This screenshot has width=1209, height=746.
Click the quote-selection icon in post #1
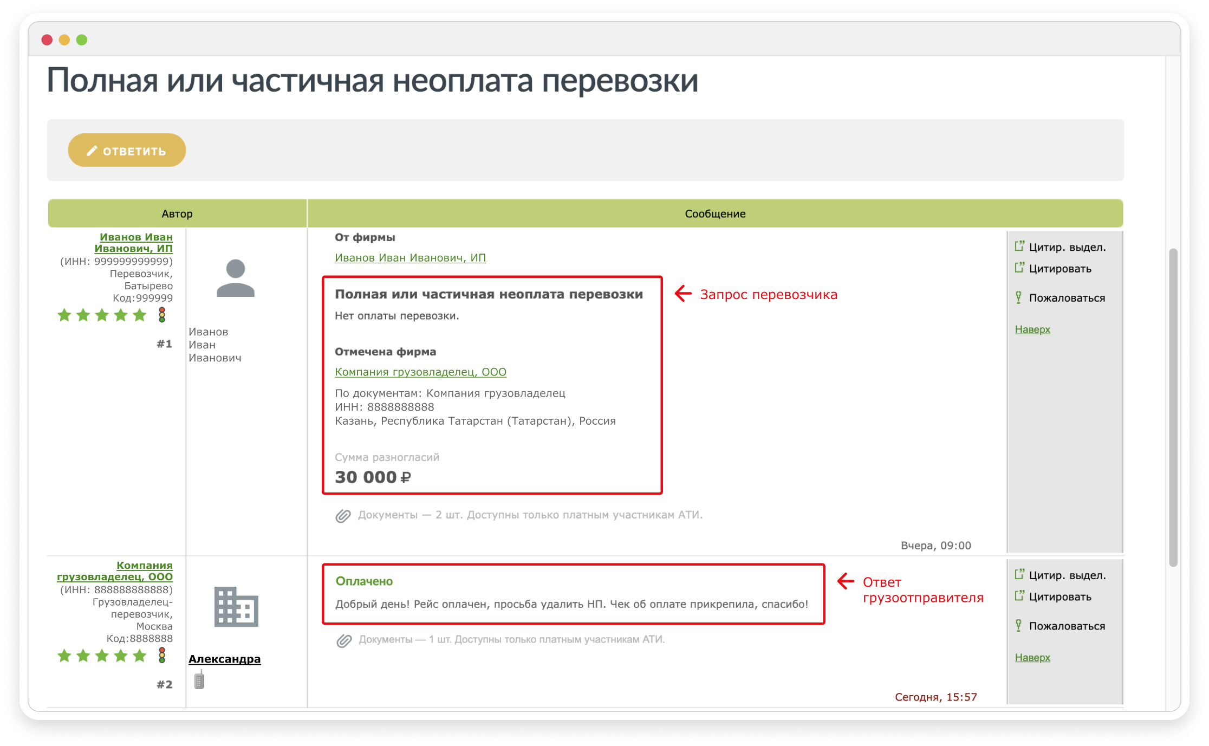pos(1019,246)
